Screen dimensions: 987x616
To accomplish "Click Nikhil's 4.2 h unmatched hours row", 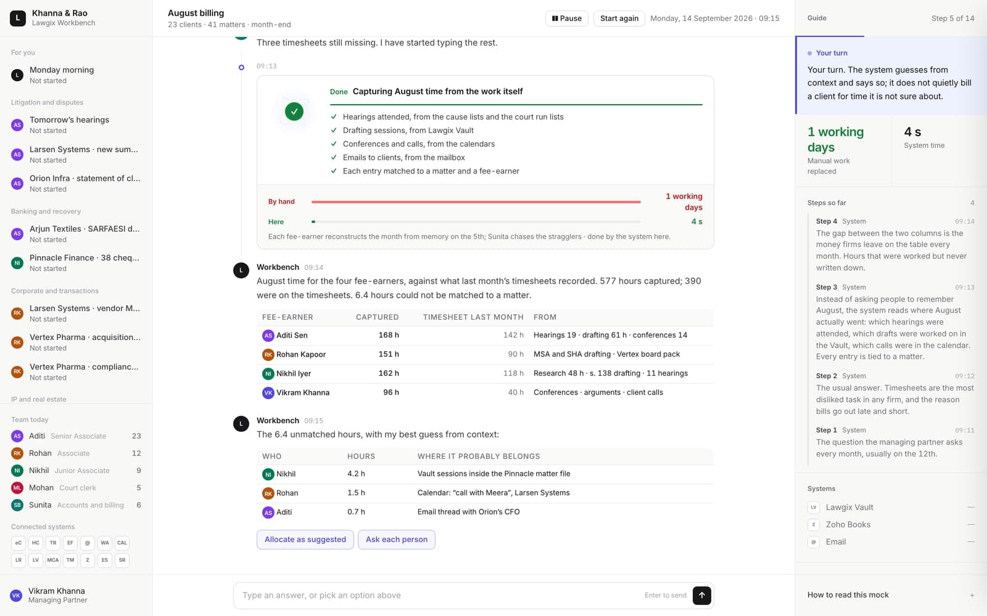I will [485, 474].
